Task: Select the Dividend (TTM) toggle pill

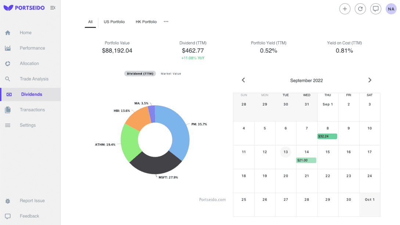Action: [140, 73]
